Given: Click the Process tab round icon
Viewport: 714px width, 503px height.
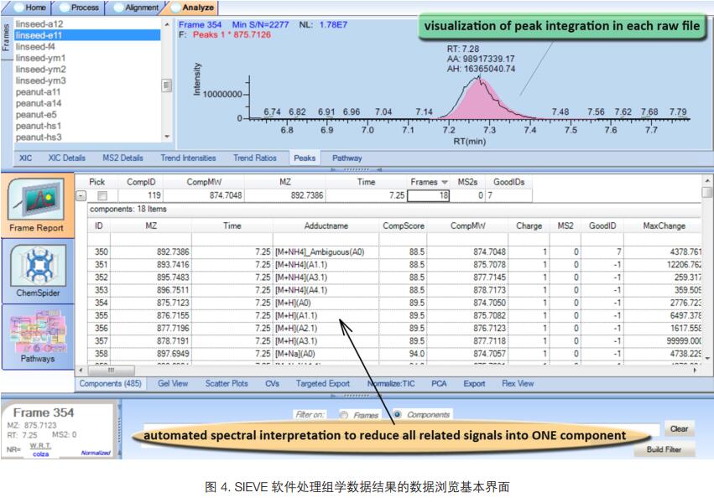Looking at the screenshot, I should click(x=64, y=8).
